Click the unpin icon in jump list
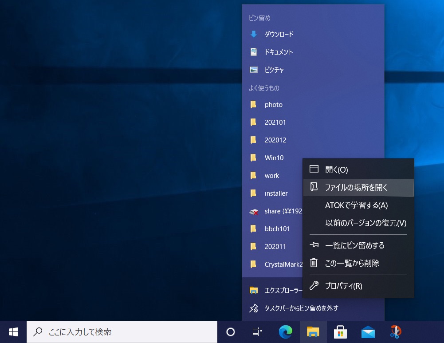 pyautogui.click(x=253, y=308)
